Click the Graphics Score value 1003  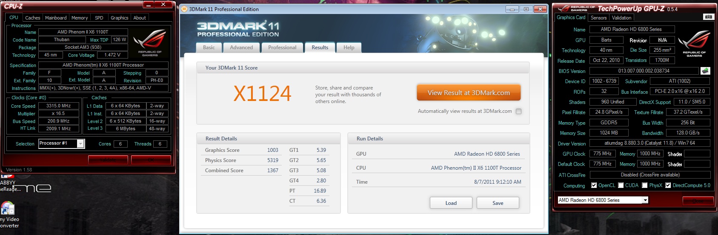273,150
